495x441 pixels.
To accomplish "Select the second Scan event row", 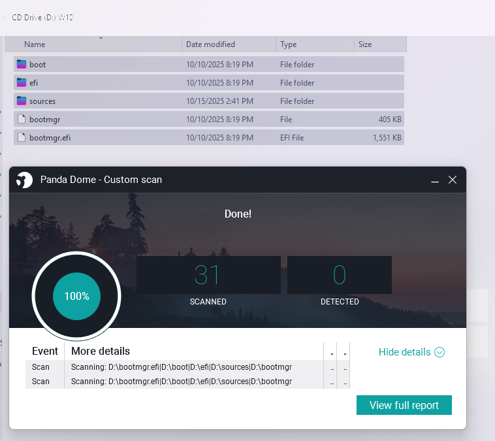I will (x=187, y=382).
